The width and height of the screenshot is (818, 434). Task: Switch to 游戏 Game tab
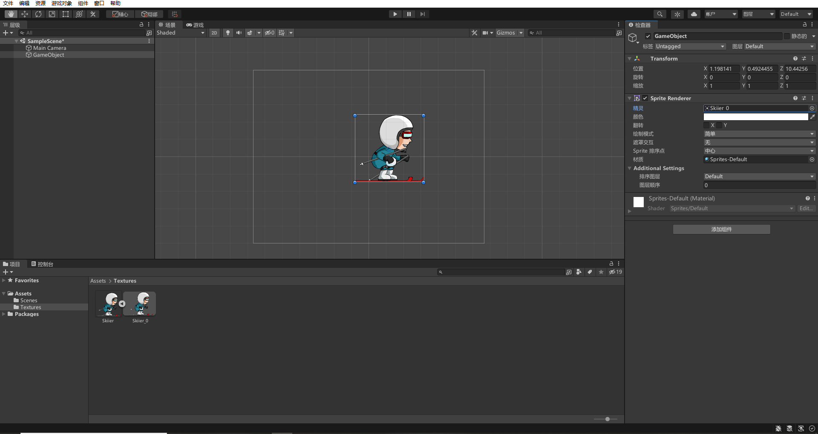[195, 25]
